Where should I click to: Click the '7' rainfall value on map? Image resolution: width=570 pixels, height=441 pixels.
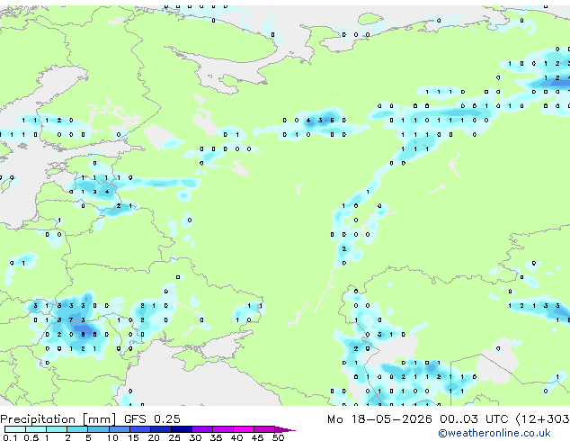pyautogui.click(x=71, y=320)
